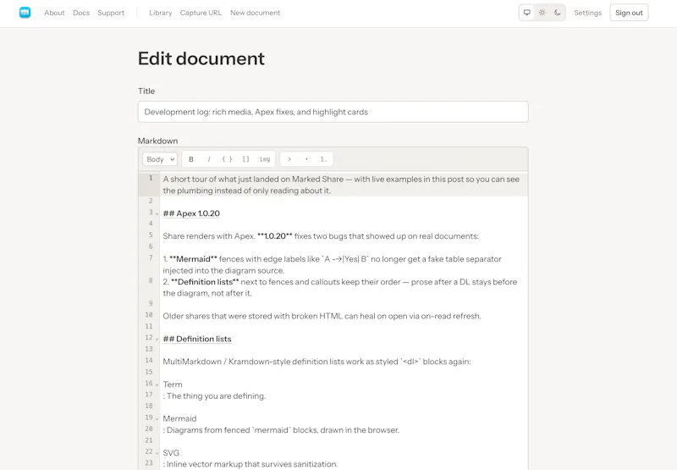Collapse the fold at line 16 Term
Viewport: 677px width, 470px height.
[157, 385]
